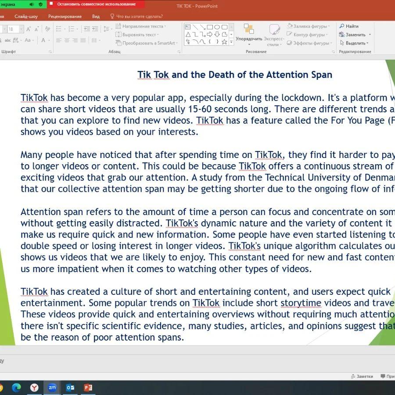Select the straight line shape
The height and width of the screenshot is (395, 395).
195,27
